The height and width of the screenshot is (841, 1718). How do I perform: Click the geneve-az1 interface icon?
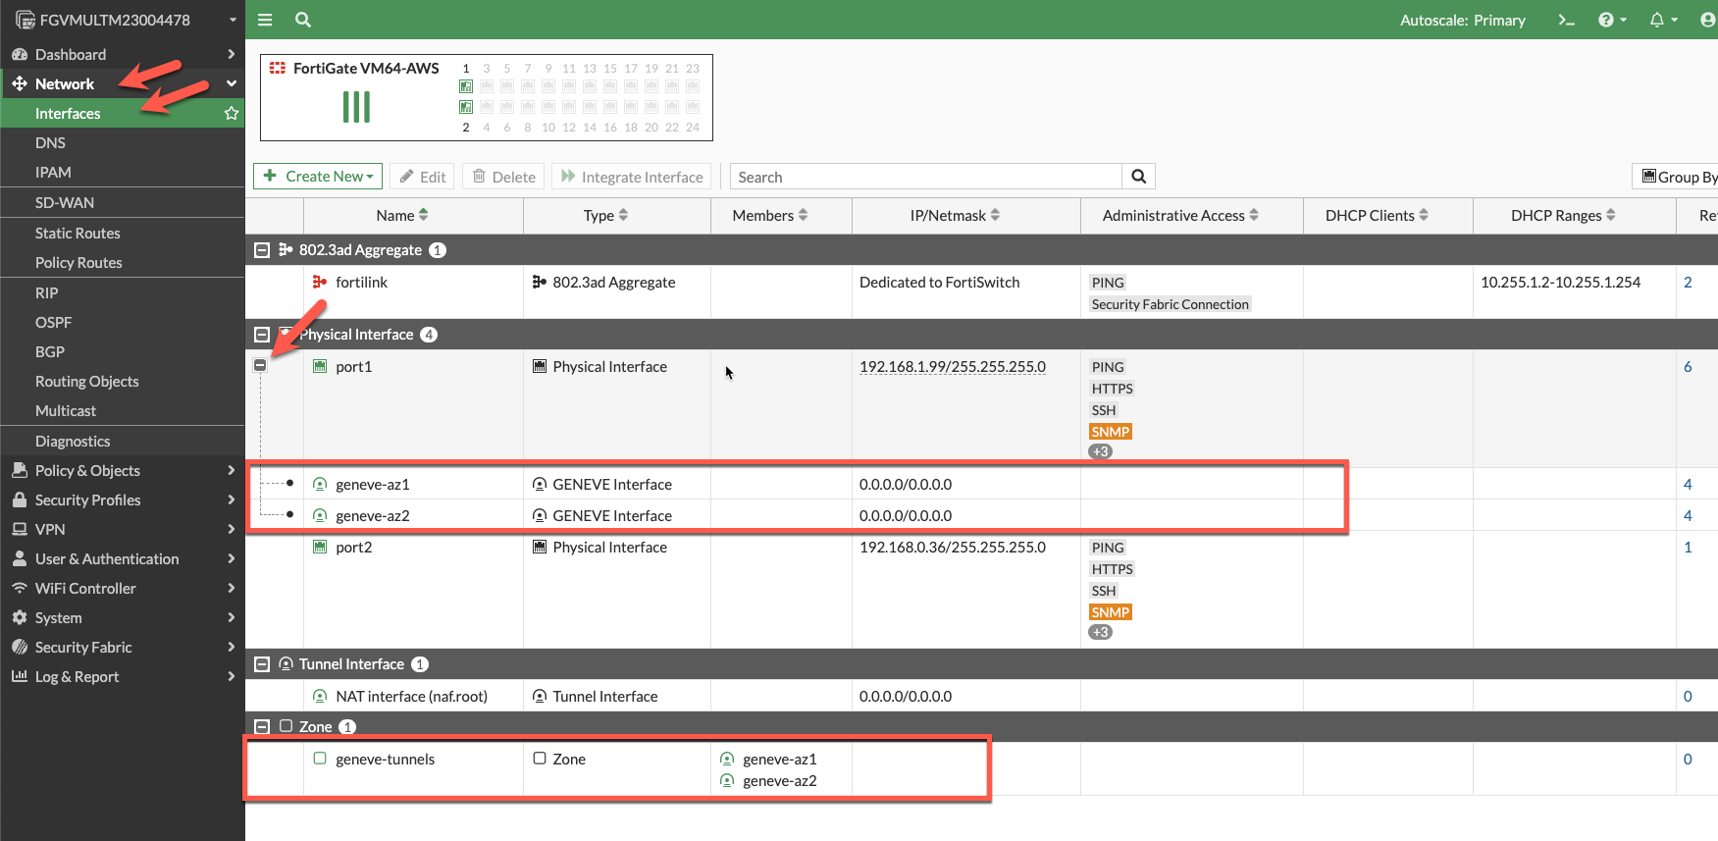tap(320, 484)
